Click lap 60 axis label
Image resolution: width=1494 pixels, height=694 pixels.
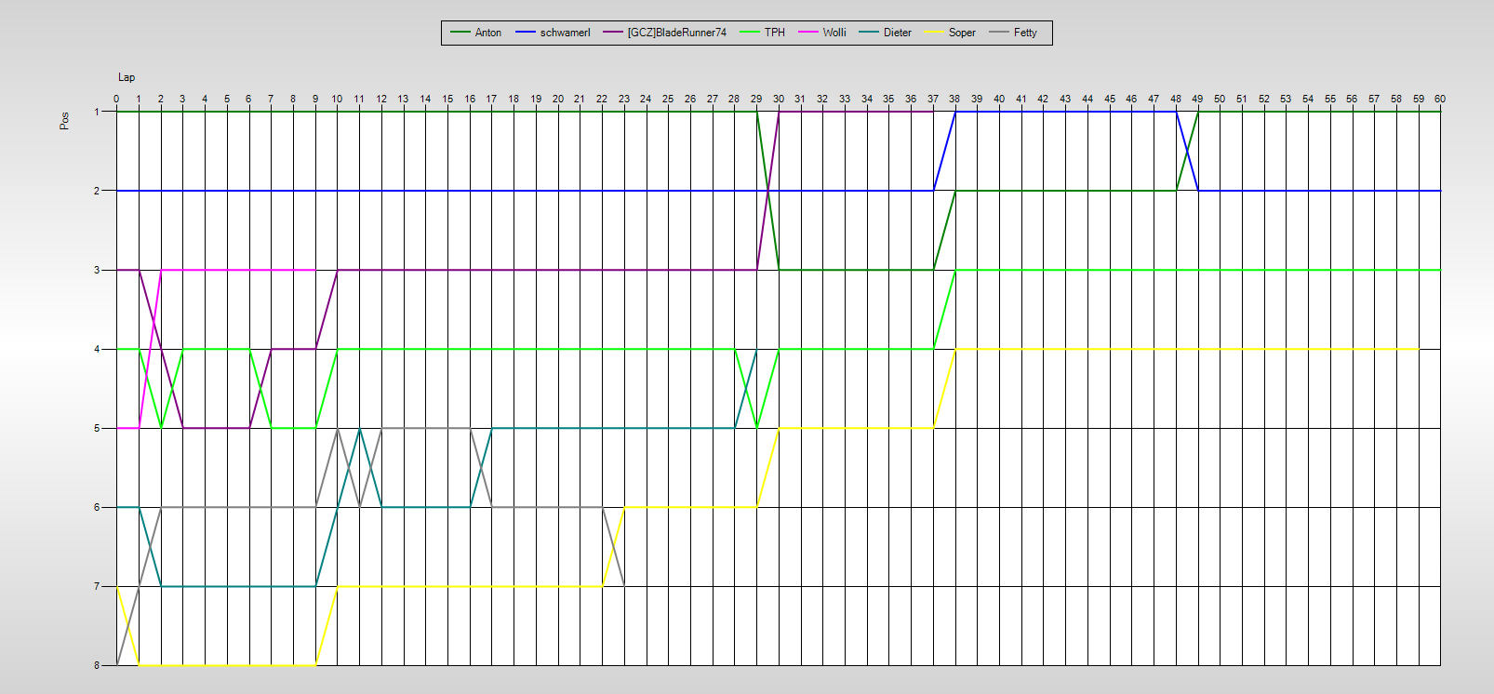(1440, 99)
